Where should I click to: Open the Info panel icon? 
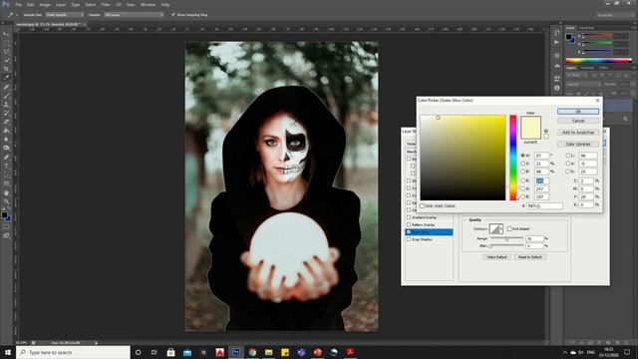[556, 88]
